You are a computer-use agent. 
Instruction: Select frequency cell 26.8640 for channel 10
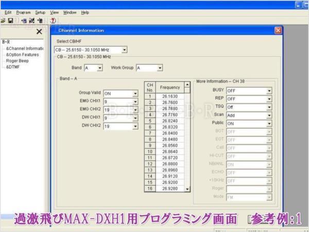coord(170,152)
